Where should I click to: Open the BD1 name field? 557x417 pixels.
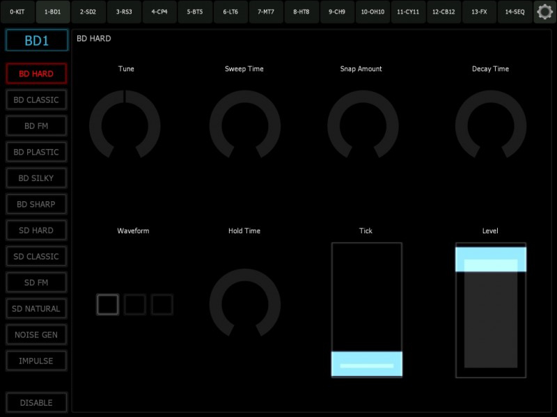click(x=36, y=40)
